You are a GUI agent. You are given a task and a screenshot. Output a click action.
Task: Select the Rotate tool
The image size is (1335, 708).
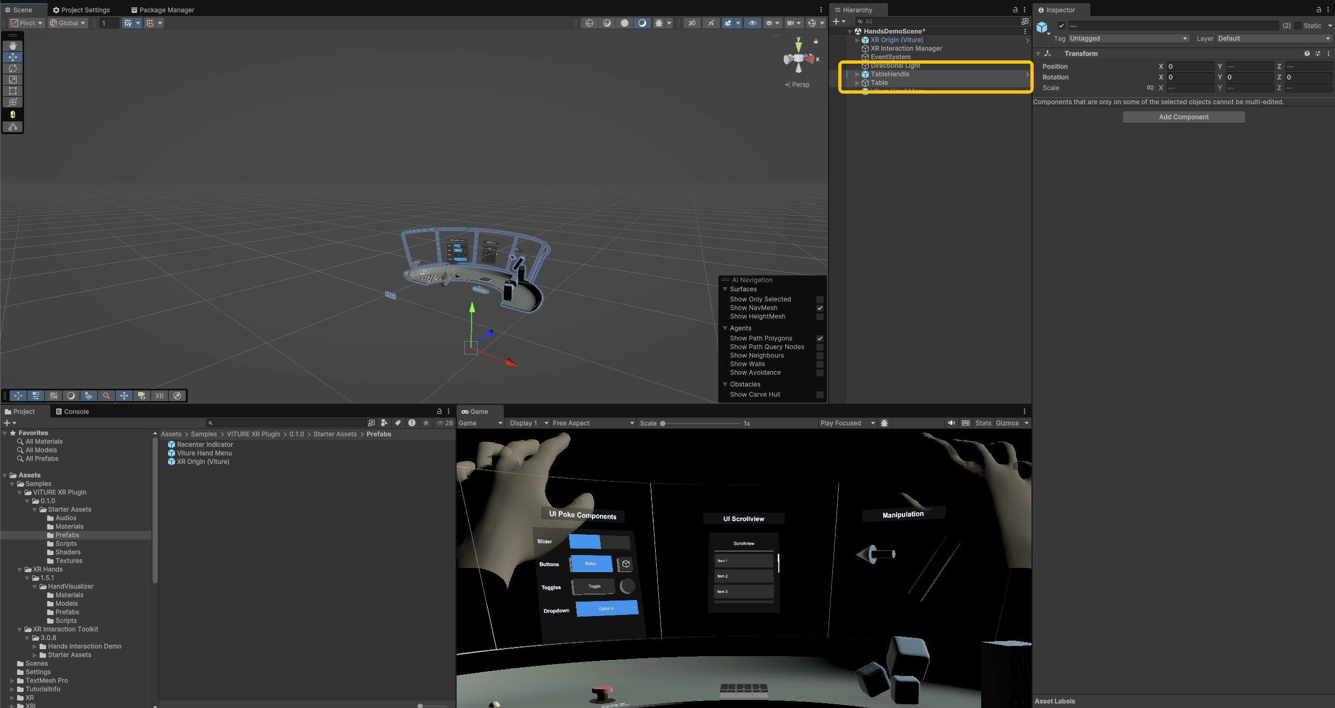(13, 68)
